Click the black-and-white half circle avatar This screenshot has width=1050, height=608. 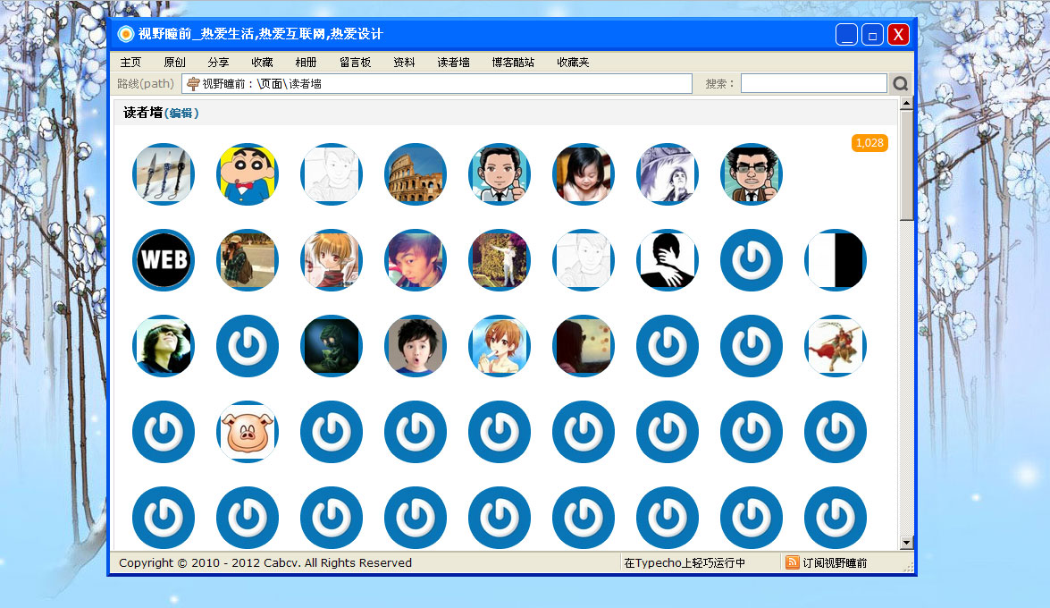point(835,260)
